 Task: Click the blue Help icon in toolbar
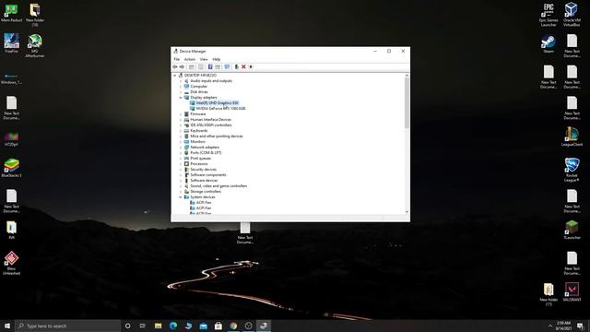coord(210,66)
